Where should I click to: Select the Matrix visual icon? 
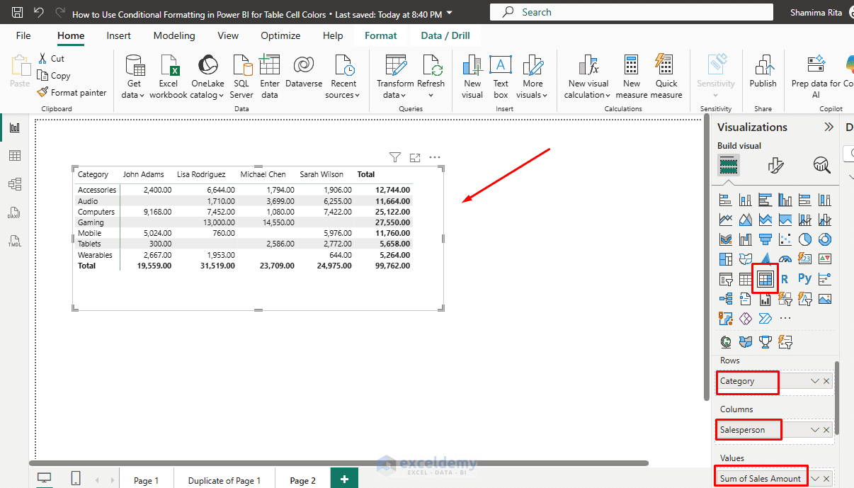pos(765,279)
